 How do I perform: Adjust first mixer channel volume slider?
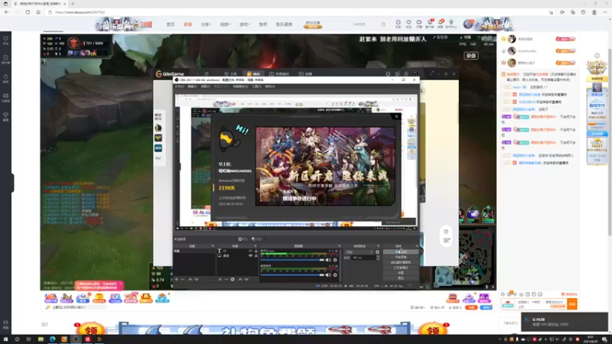click(292, 260)
